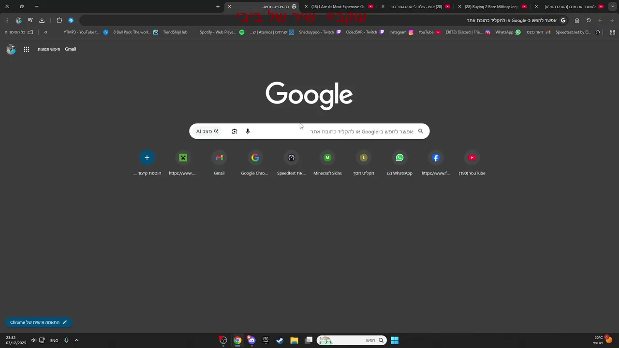
Task: Open the Chrome downloads icon
Action: [x=42, y=20]
